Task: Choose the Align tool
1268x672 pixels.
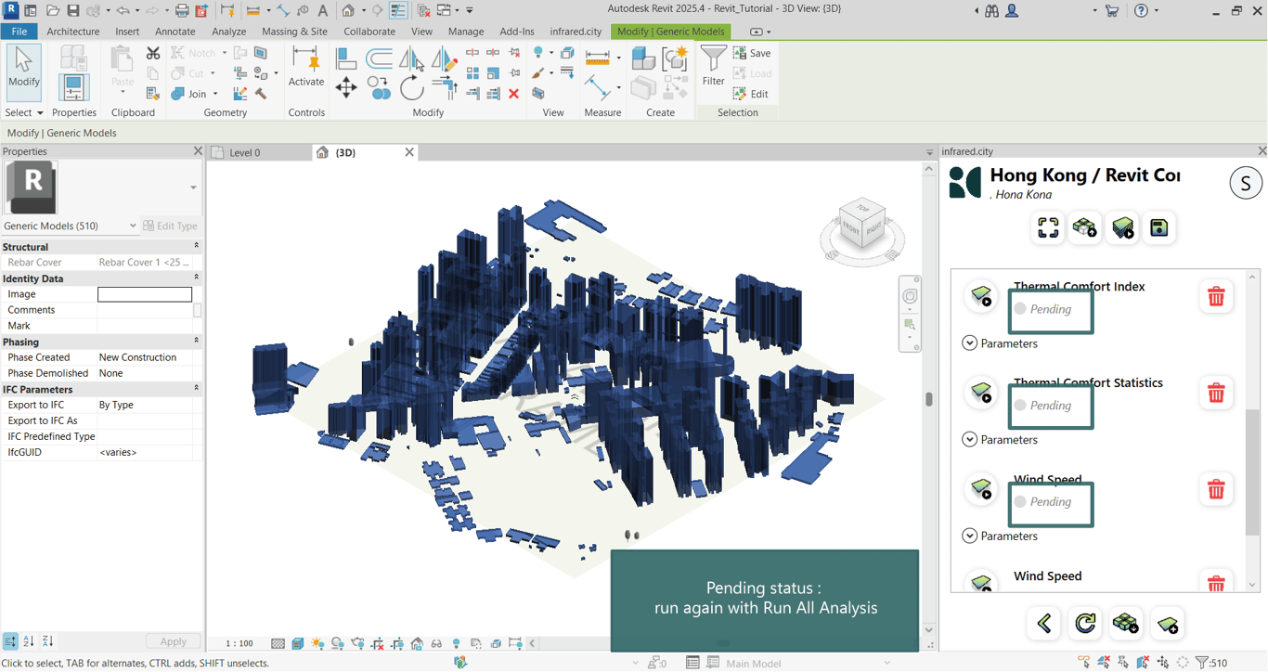Action: click(346, 58)
